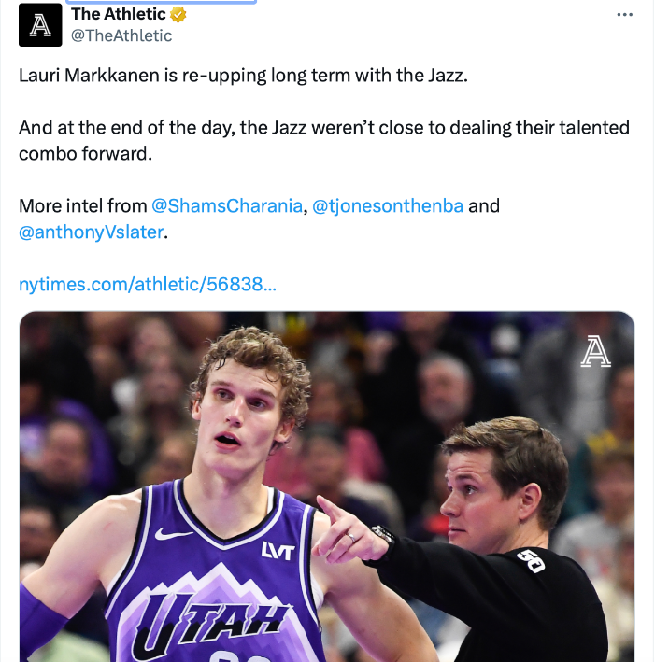The image size is (655, 662).
Task: Click the @TheAthletic handle
Action: tap(121, 35)
